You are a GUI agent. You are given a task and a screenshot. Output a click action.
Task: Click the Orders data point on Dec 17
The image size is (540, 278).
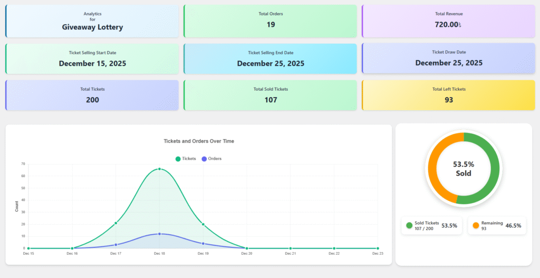pyautogui.click(x=115, y=245)
